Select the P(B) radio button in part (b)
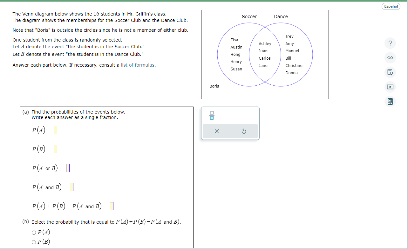This screenshot has height=249, width=408. point(33,242)
